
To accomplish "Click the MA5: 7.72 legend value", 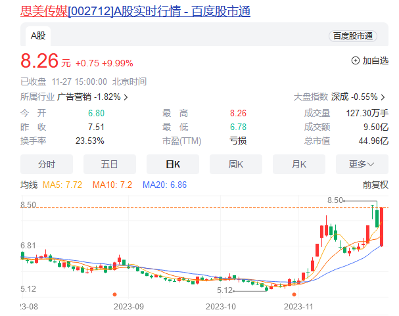I will [x=62, y=185].
